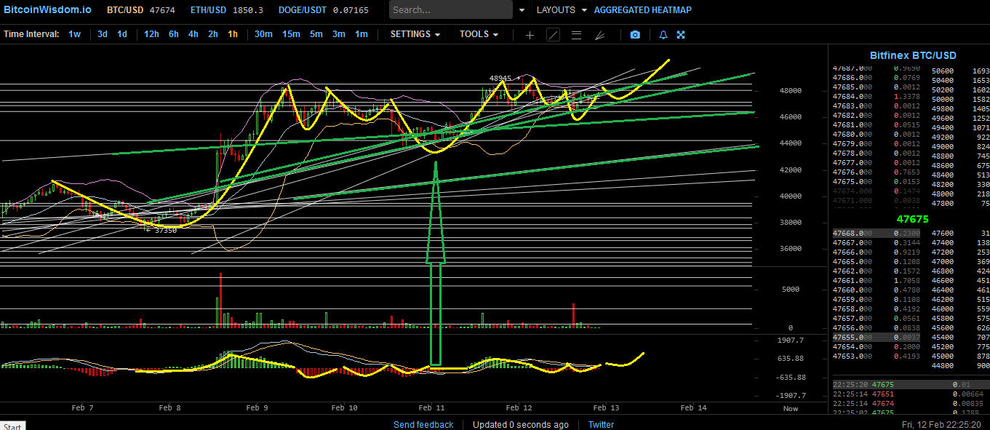Click the Feb 9 date on time axis
The width and height of the screenshot is (990, 430).
point(257,408)
